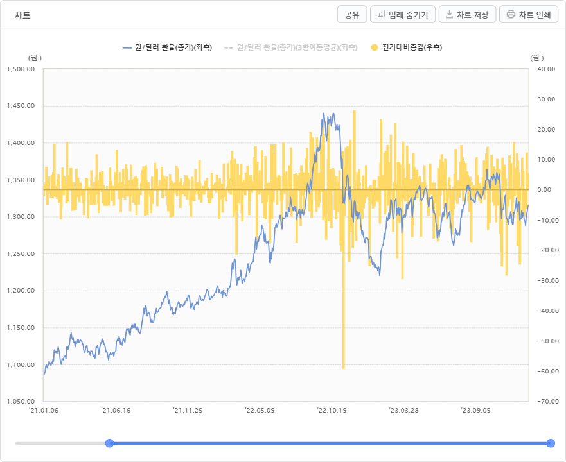Click the 1,050.00 left axis label

(x=21, y=402)
